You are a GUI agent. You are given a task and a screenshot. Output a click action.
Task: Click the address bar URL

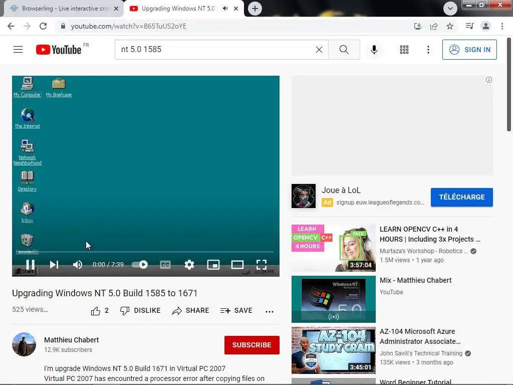click(x=129, y=26)
